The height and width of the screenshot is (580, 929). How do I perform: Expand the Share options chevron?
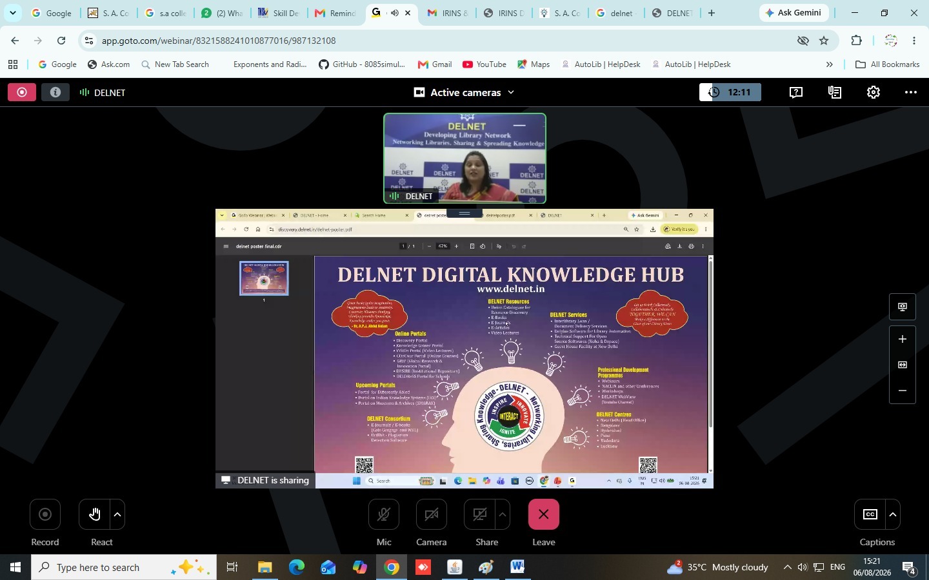click(503, 514)
